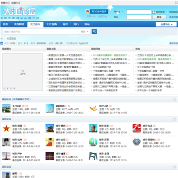Click the blue statistics icon beside 今日

[x=1, y=43]
